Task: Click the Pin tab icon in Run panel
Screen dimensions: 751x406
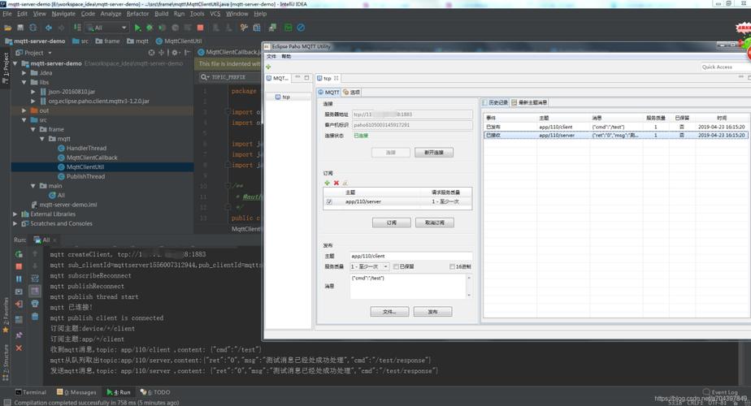Action: click(x=19, y=335)
